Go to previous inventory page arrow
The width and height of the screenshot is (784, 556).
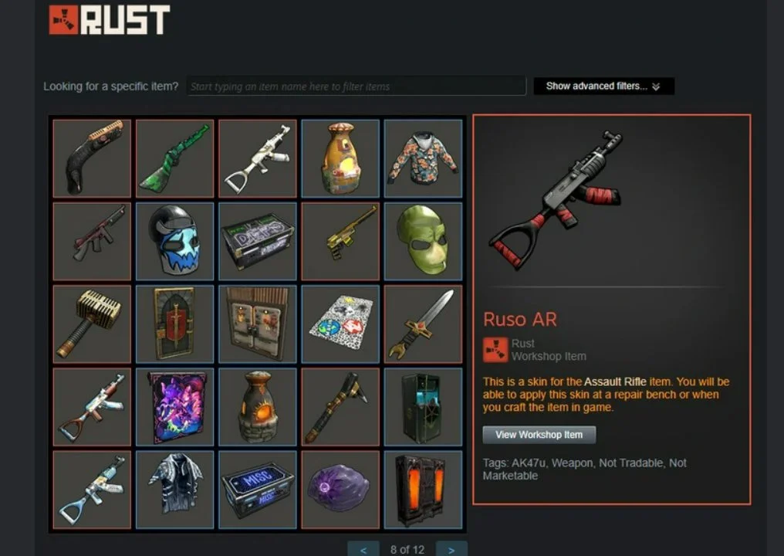coord(363,550)
